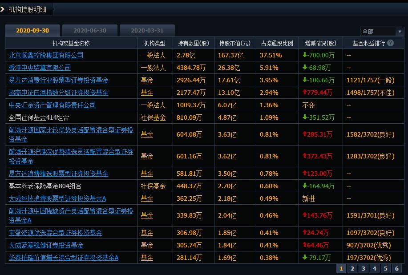This screenshot has width=408, height=275.
Task: Open 华泰柏瑞价值增长混合型证券投资基金A link
Action: click(x=64, y=258)
